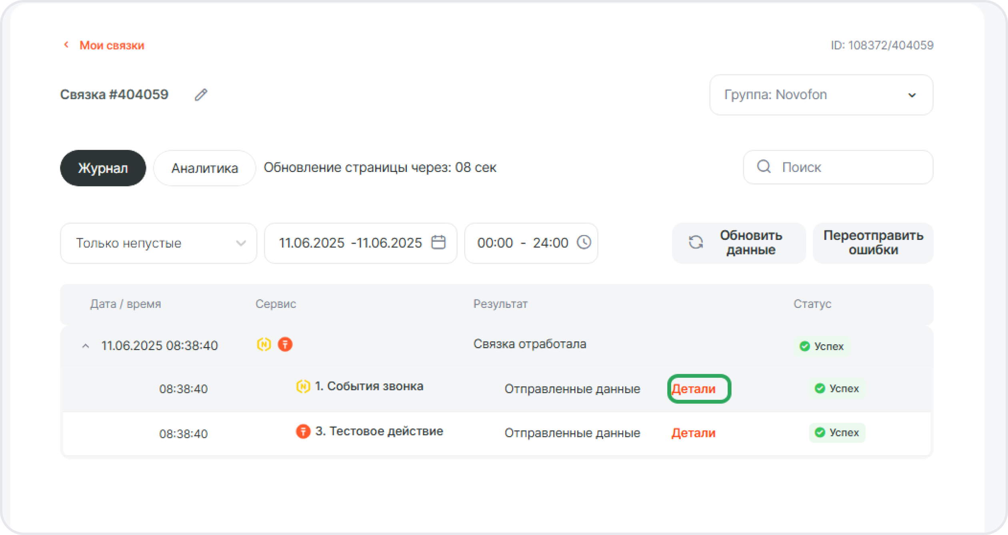Switch to the Аналитика tab
The height and width of the screenshot is (535, 1008).
(x=204, y=168)
